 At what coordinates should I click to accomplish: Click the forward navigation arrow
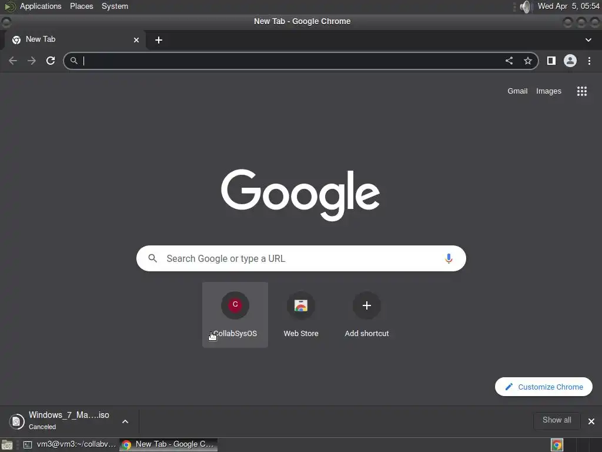32,61
